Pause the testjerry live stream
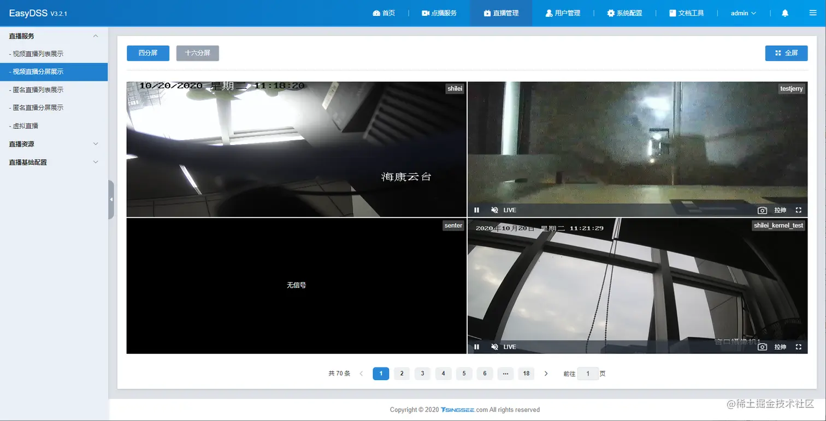Viewport: 826px width, 421px height. (476, 210)
